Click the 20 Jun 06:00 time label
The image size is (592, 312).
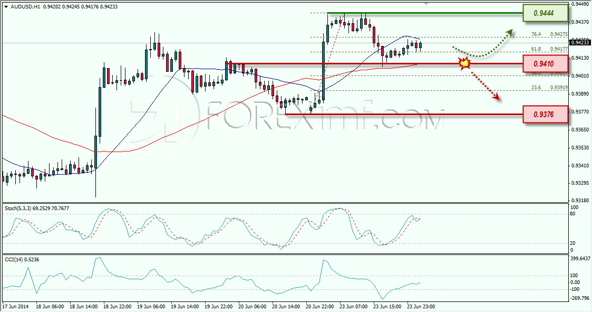pos(252,306)
